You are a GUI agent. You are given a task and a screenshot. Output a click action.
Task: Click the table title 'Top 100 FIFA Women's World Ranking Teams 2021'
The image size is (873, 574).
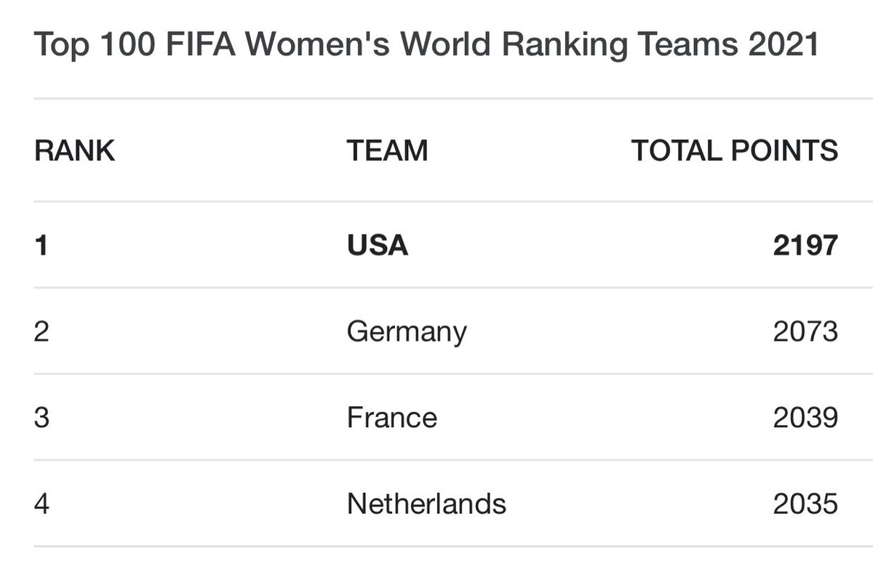tap(427, 47)
